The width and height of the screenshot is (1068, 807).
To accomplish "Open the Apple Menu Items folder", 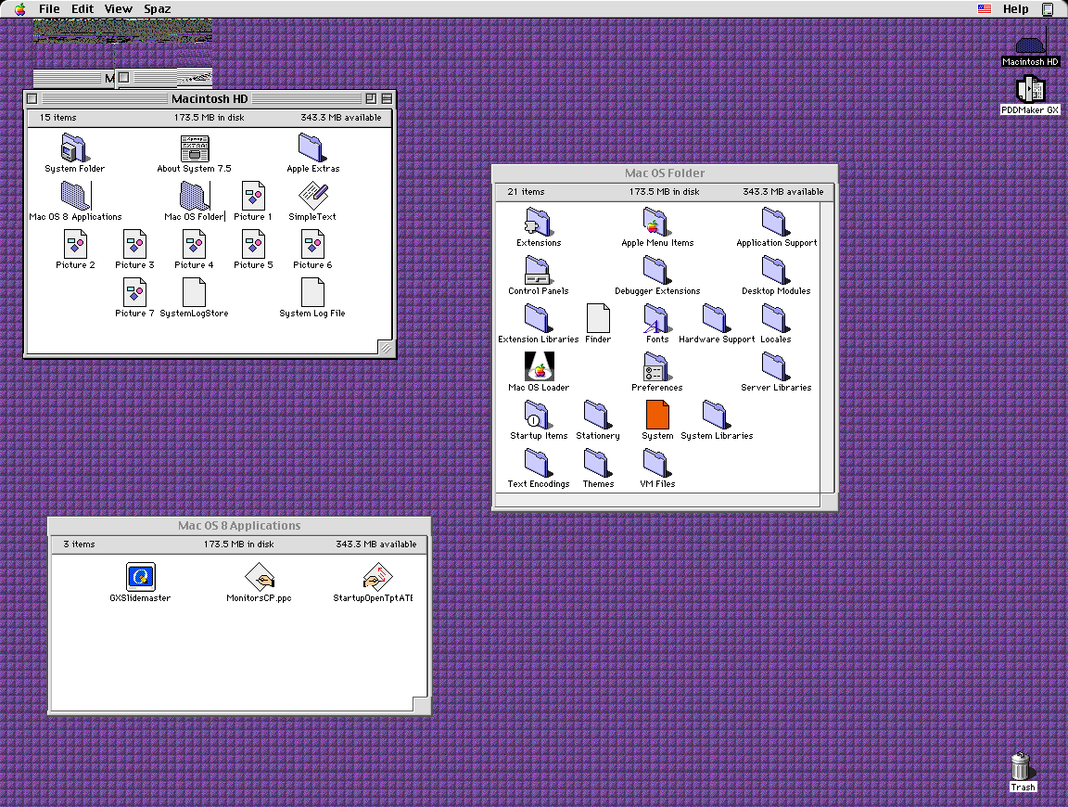I will 656,223.
